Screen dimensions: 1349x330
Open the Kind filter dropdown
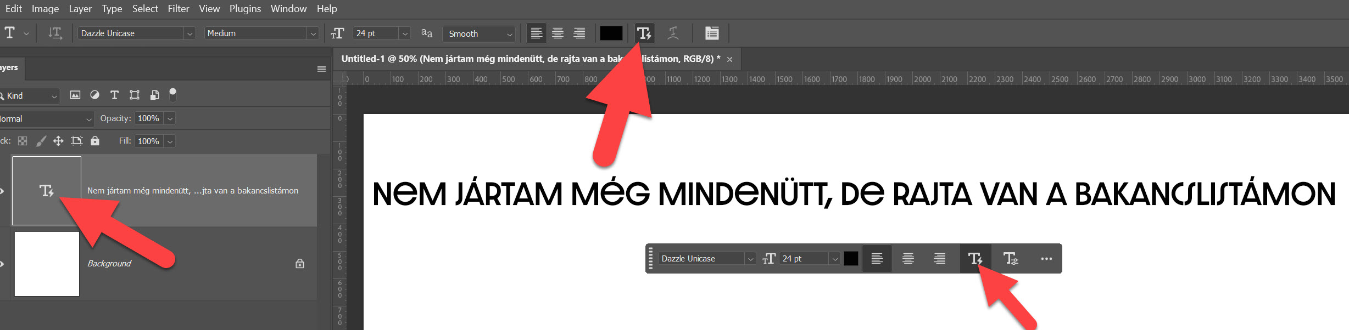(30, 96)
